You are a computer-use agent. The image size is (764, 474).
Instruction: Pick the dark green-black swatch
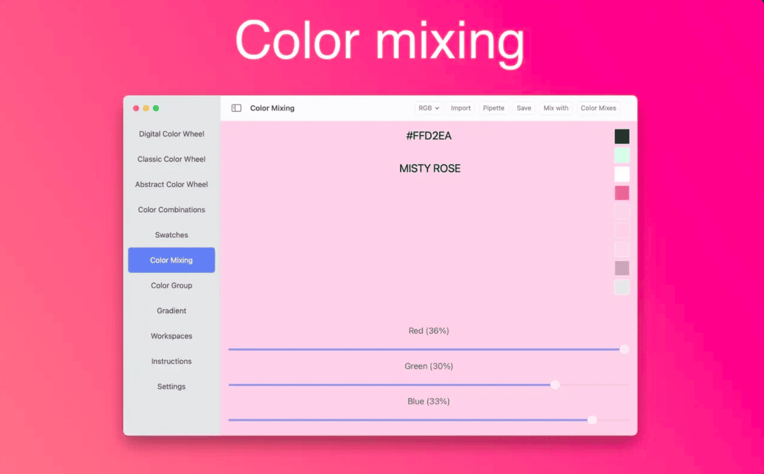click(622, 137)
